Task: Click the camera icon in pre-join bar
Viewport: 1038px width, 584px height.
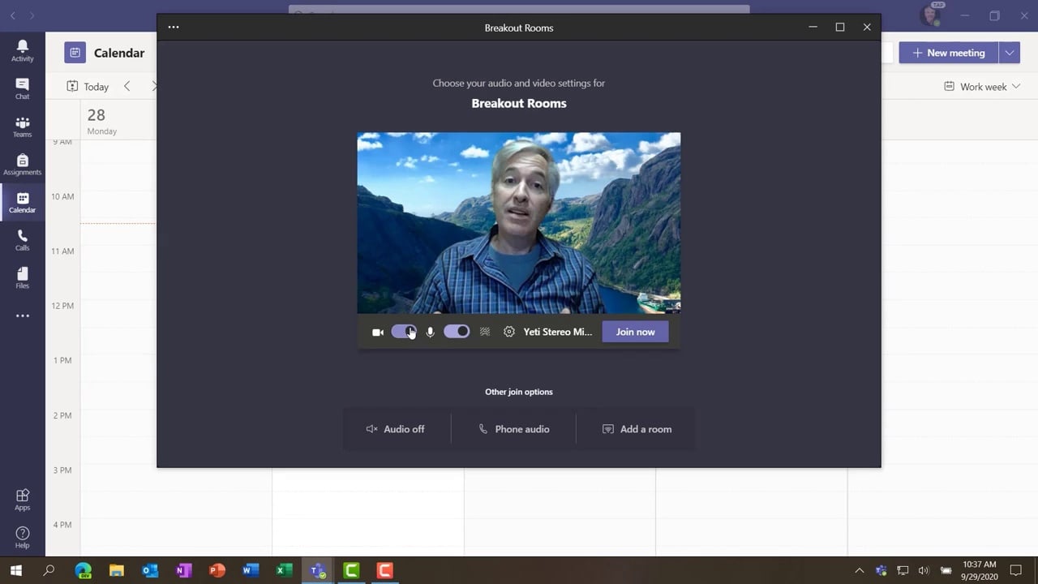Action: (x=377, y=332)
